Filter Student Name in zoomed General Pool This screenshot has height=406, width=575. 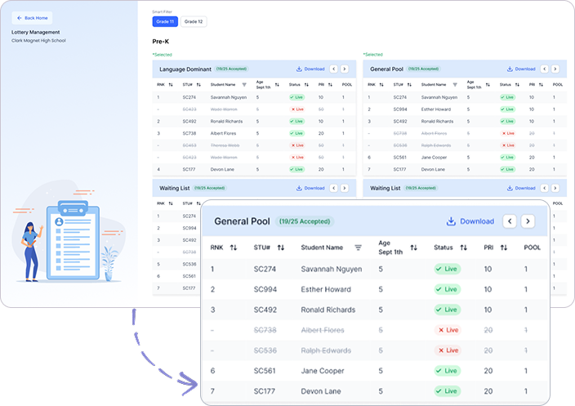358,248
